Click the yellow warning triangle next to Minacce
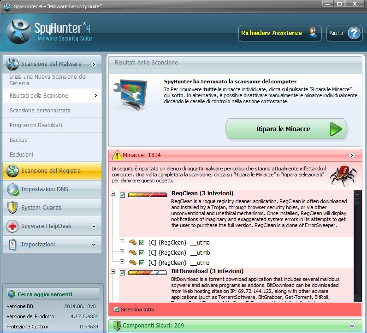Viewport: 367px width, 333px height. tap(117, 155)
